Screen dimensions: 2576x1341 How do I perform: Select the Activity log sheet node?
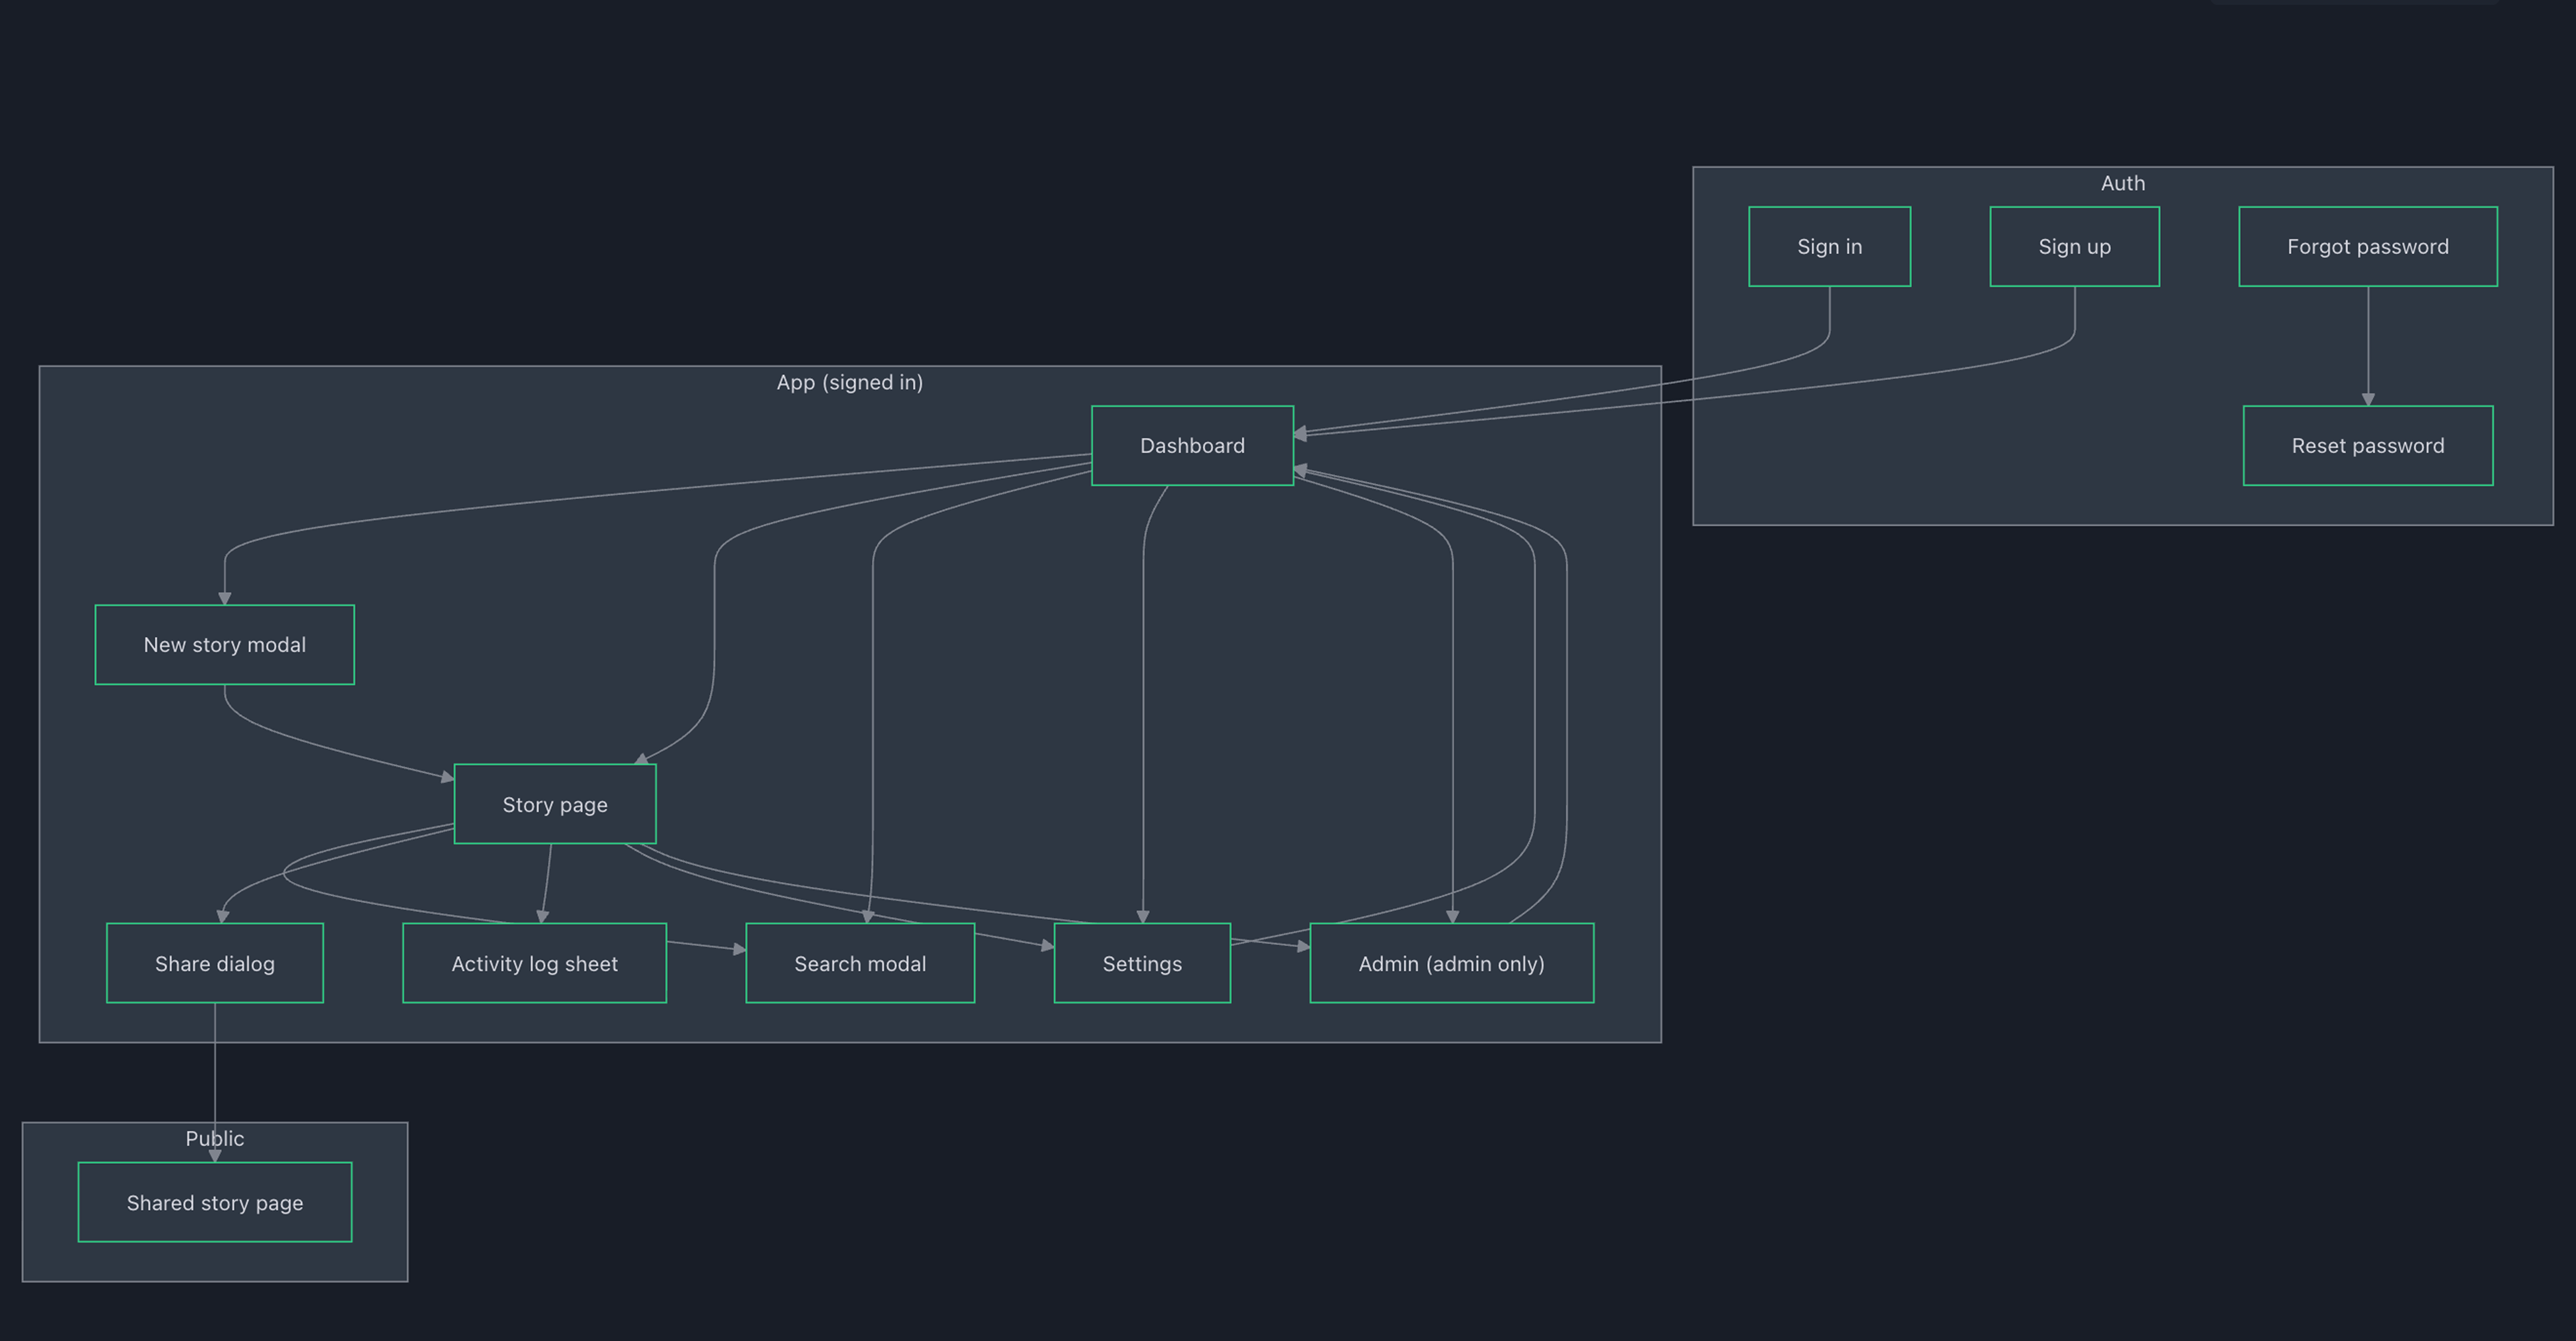click(x=534, y=963)
